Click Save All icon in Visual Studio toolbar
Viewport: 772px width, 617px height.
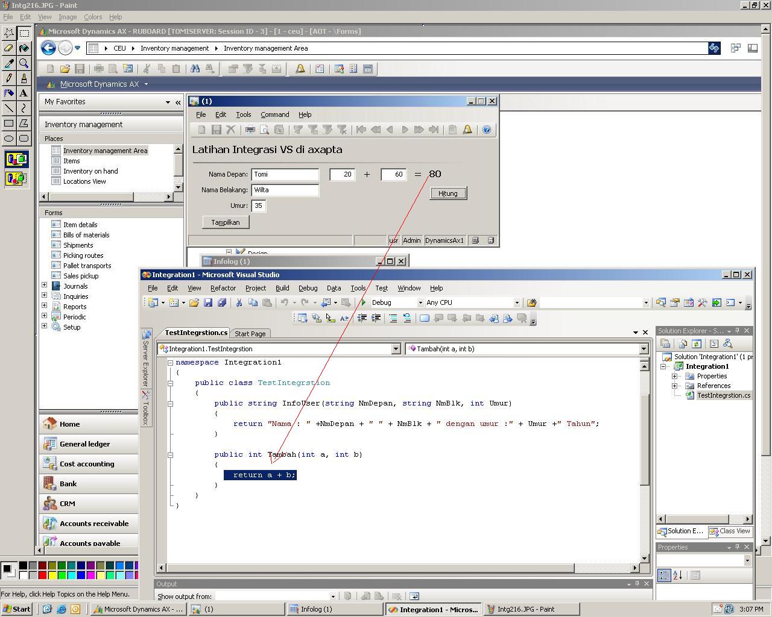[x=222, y=302]
